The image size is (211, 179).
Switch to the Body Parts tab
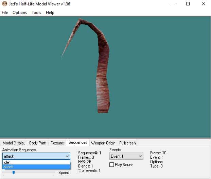tap(38, 143)
